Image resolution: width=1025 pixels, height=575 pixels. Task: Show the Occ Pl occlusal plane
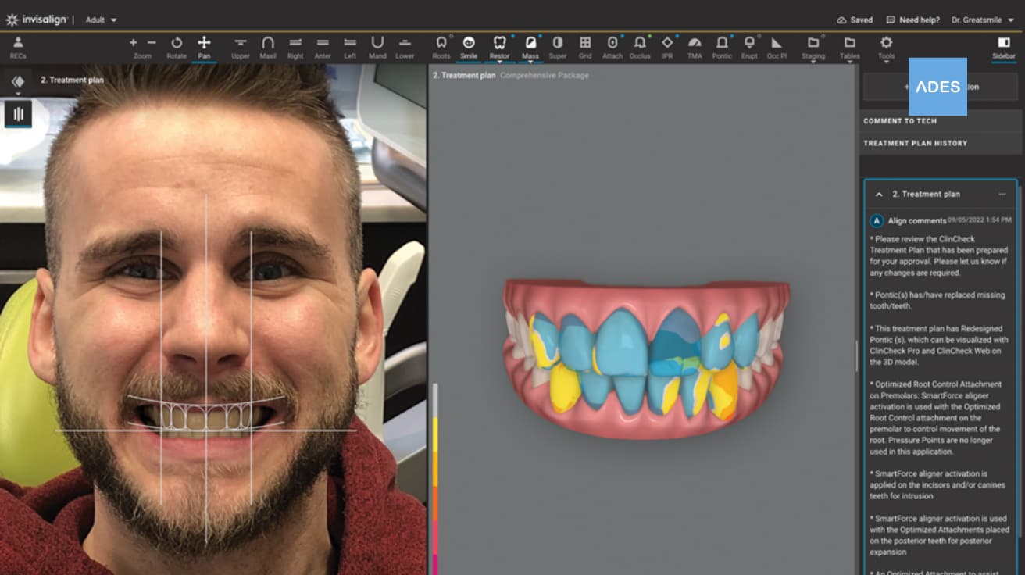tap(777, 47)
